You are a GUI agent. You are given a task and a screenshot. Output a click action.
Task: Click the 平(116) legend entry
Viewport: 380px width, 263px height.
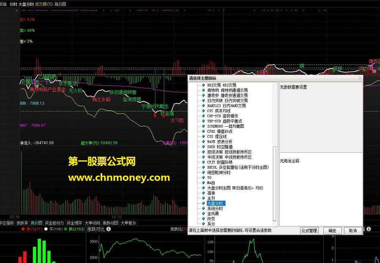tap(53, 229)
